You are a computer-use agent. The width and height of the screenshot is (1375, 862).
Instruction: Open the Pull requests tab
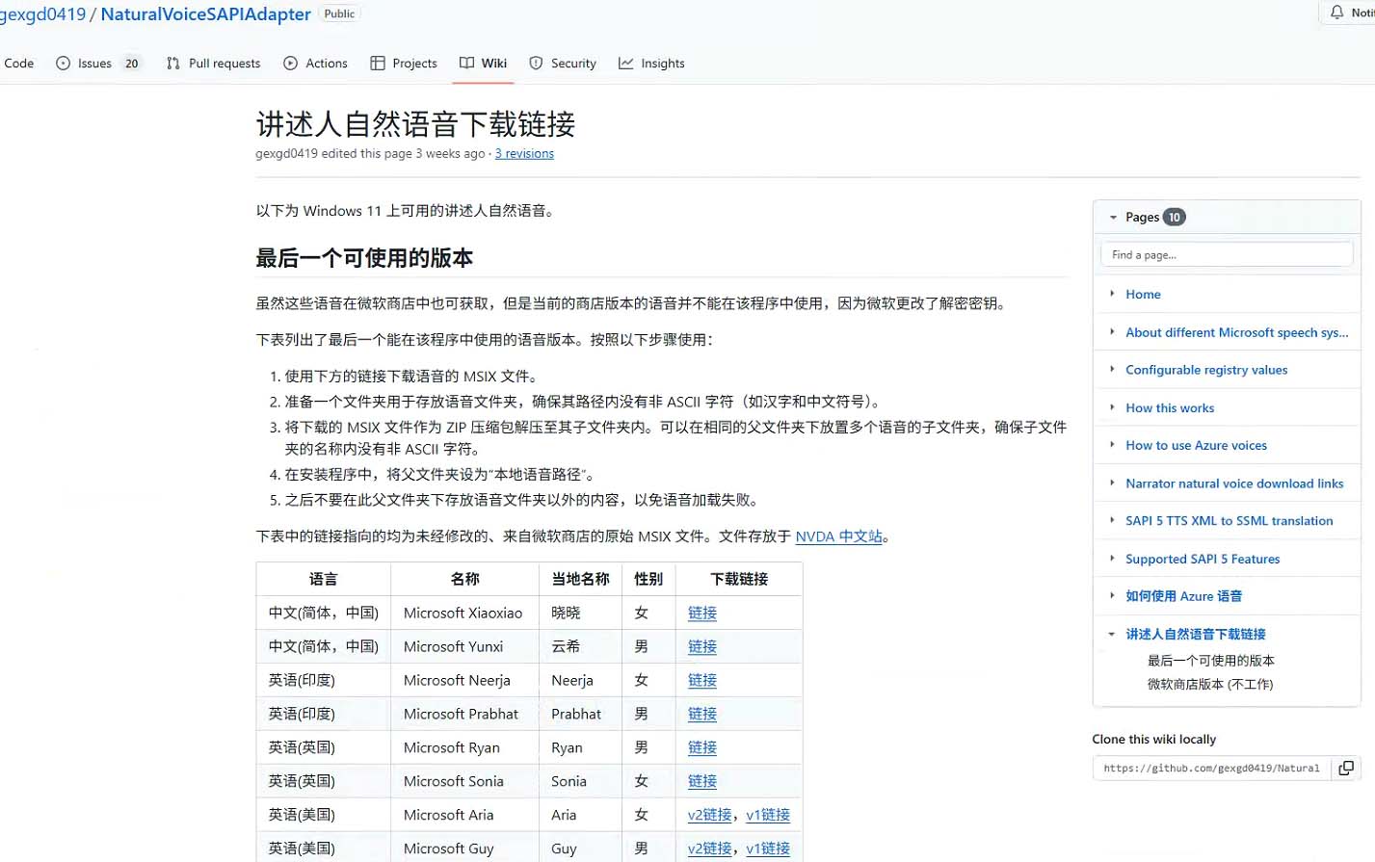click(213, 64)
